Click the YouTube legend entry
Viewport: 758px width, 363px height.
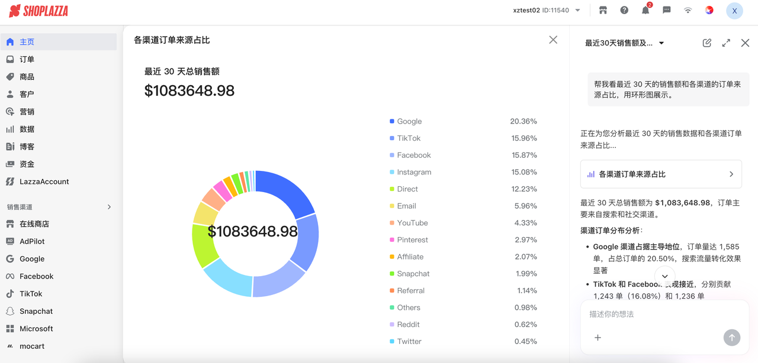point(409,223)
